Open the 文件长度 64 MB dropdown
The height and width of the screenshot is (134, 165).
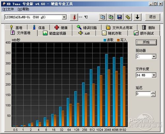coord(154,75)
